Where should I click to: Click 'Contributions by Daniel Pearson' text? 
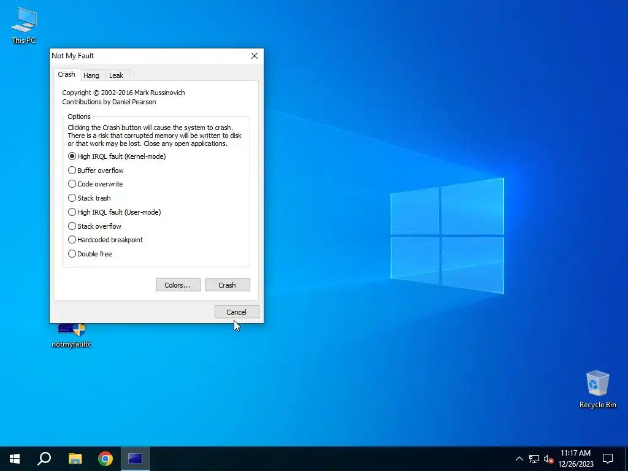pos(109,102)
